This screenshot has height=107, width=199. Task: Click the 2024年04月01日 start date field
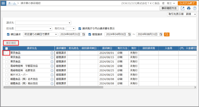(118, 34)
